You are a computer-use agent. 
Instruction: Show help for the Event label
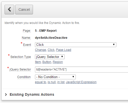tap(27, 45)
